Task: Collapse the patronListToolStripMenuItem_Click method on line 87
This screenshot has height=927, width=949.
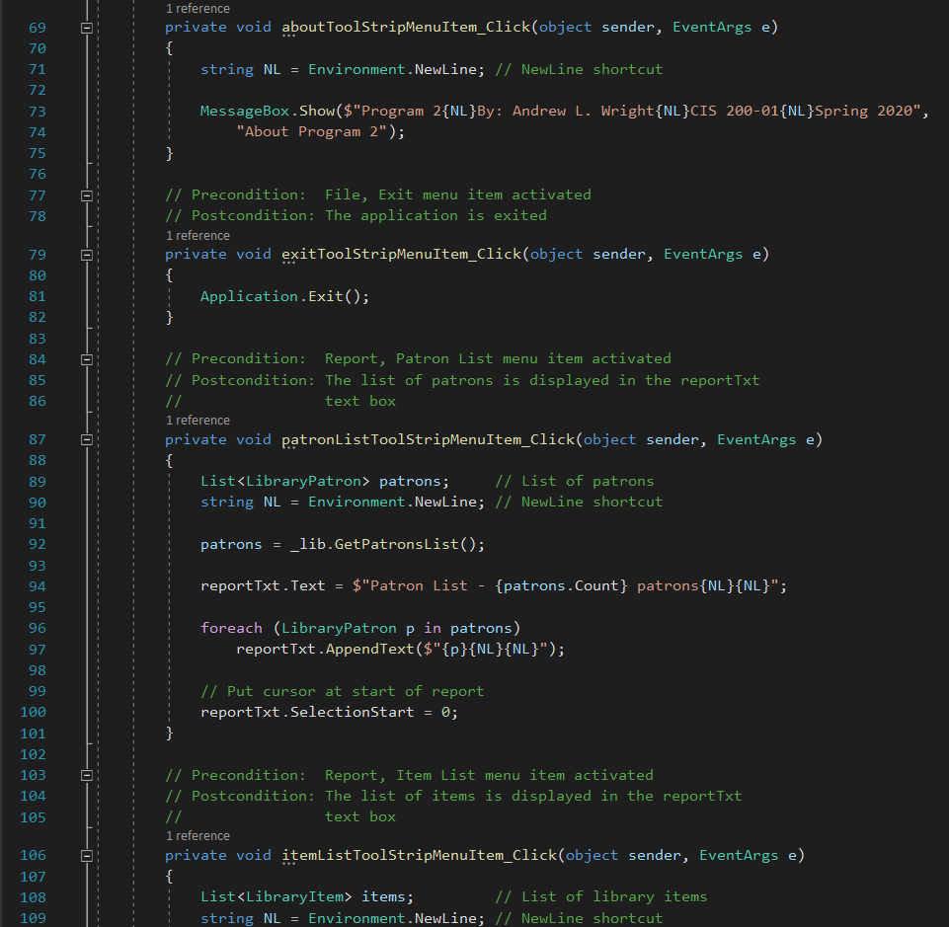Action: 87,439
